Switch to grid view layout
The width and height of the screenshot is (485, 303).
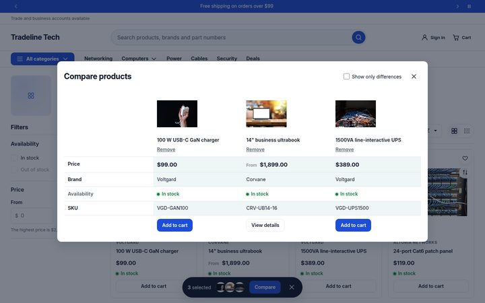tap(454, 131)
